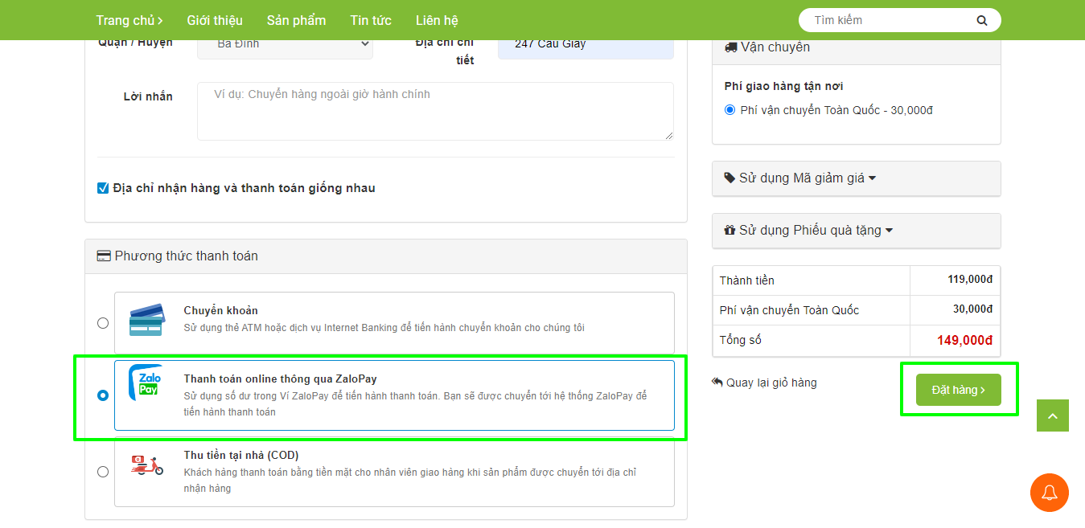This screenshot has height=528, width=1085.
Task: Click the search magnifier icon
Action: point(981,20)
